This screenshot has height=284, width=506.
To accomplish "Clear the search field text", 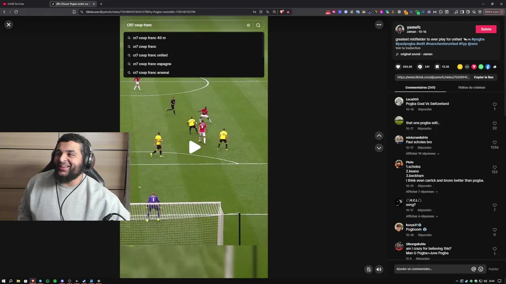I will (248, 25).
